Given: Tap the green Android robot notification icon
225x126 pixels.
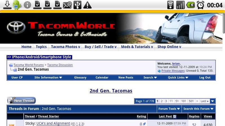Looking at the screenshot, I should pos(17,5).
